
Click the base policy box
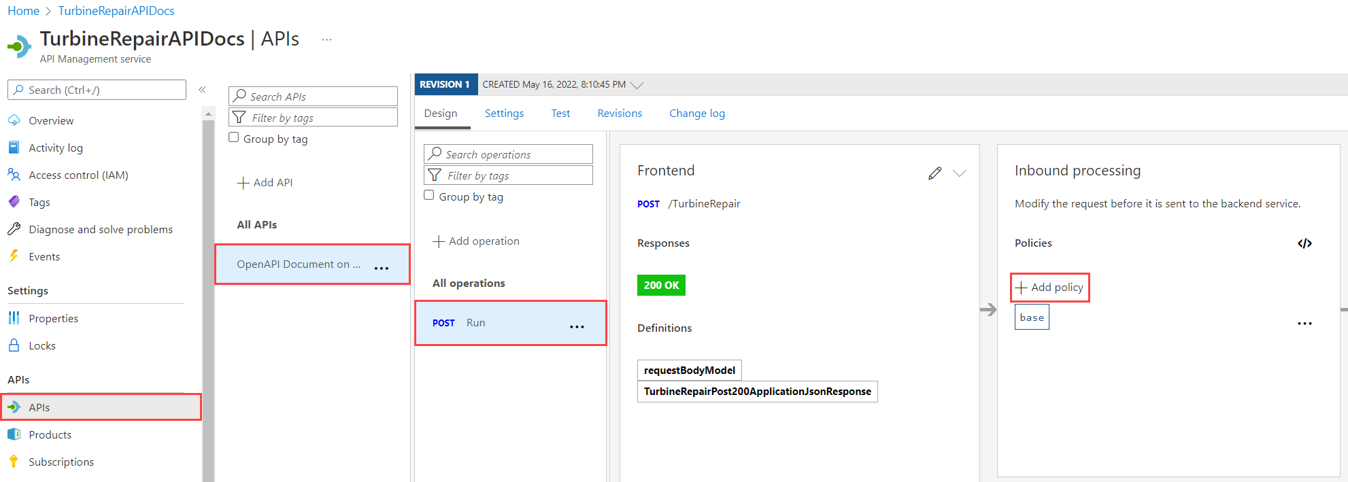coord(1032,317)
